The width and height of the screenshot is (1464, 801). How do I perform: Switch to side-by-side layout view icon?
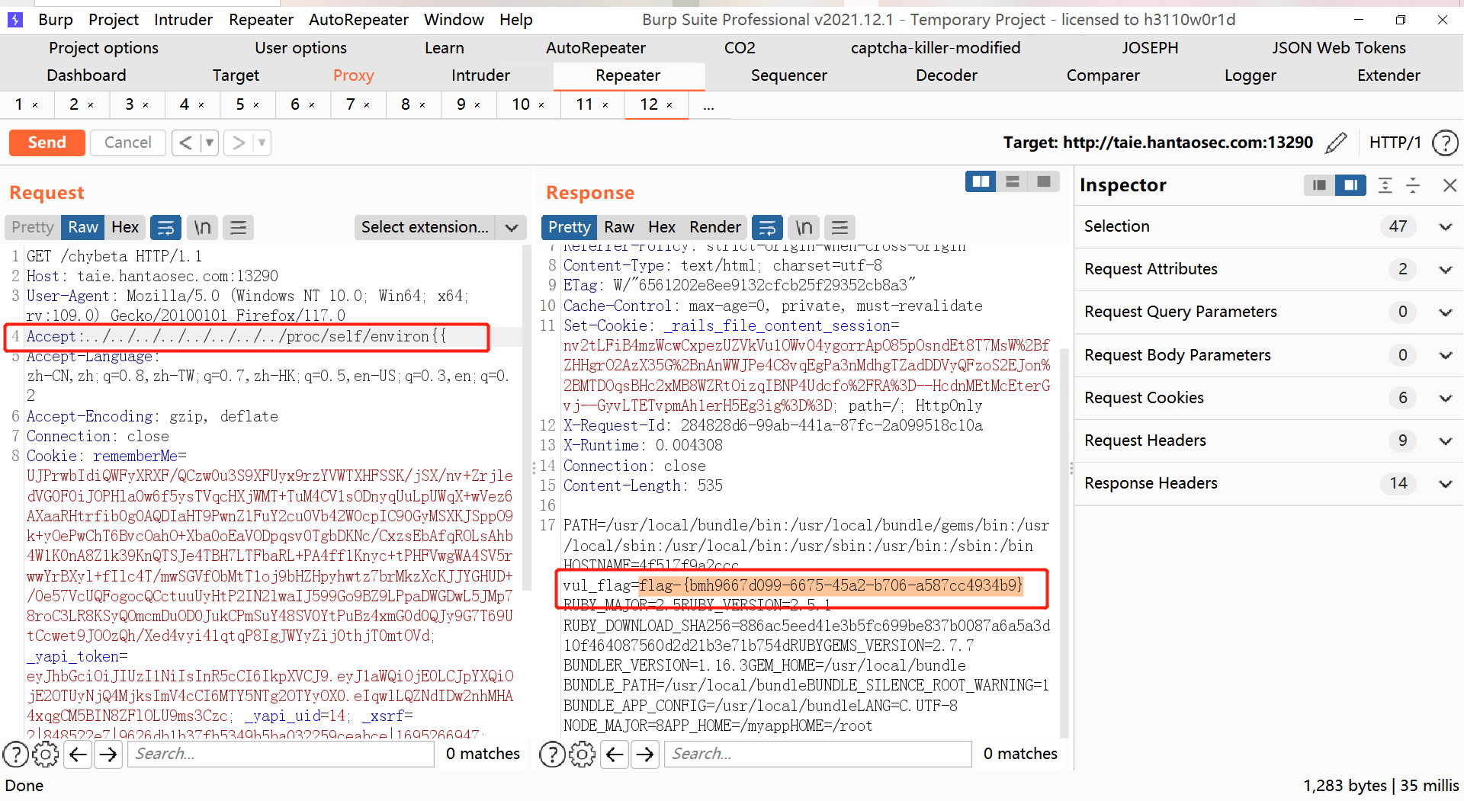point(981,181)
